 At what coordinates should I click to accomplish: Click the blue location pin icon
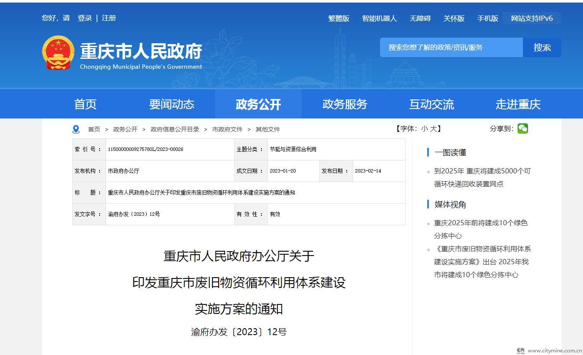76,129
